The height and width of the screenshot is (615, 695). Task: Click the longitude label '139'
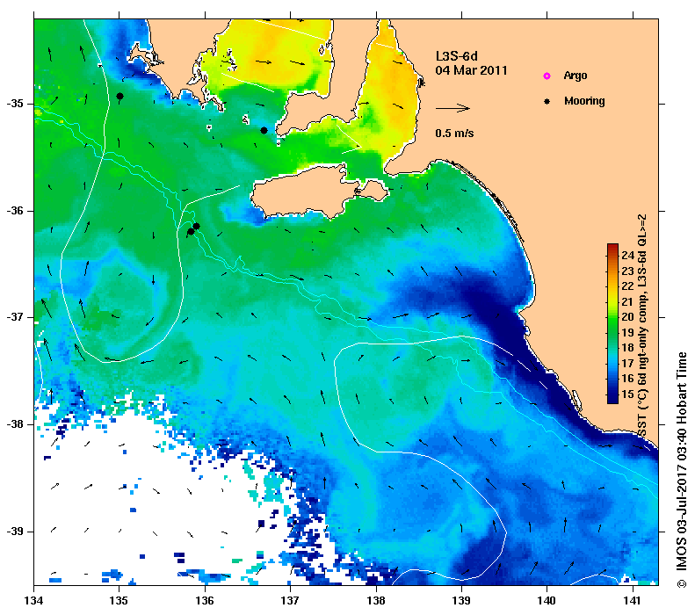pos(462,600)
